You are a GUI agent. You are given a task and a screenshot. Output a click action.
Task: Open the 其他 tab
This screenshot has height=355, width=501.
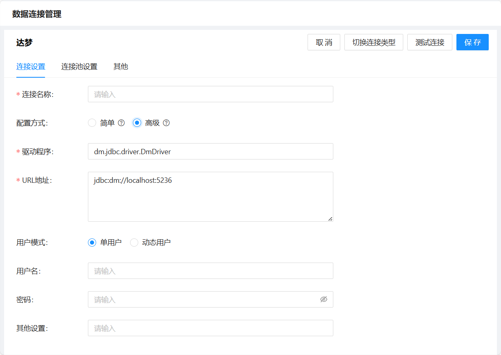tap(121, 67)
